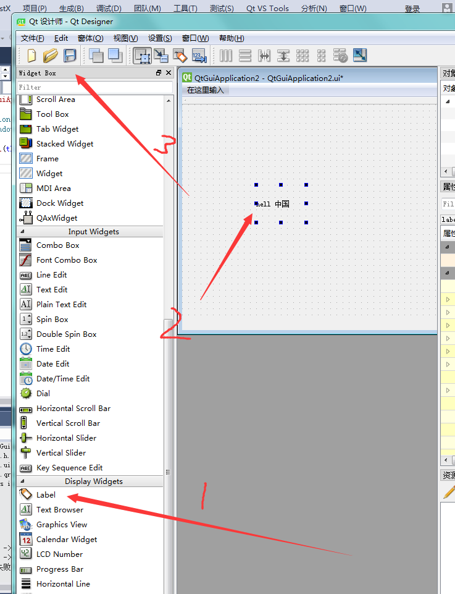Click 登录 sign-in link in Visual Studio
This screenshot has height=594, width=455.
click(x=412, y=9)
